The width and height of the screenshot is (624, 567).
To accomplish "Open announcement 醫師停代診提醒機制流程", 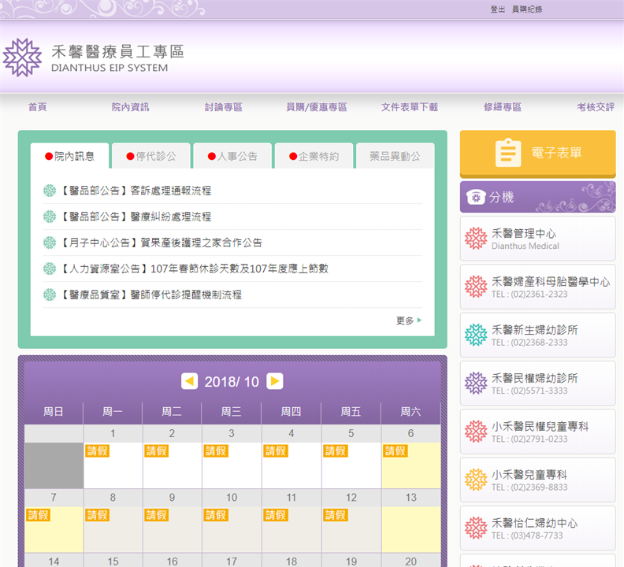I will coord(150,295).
